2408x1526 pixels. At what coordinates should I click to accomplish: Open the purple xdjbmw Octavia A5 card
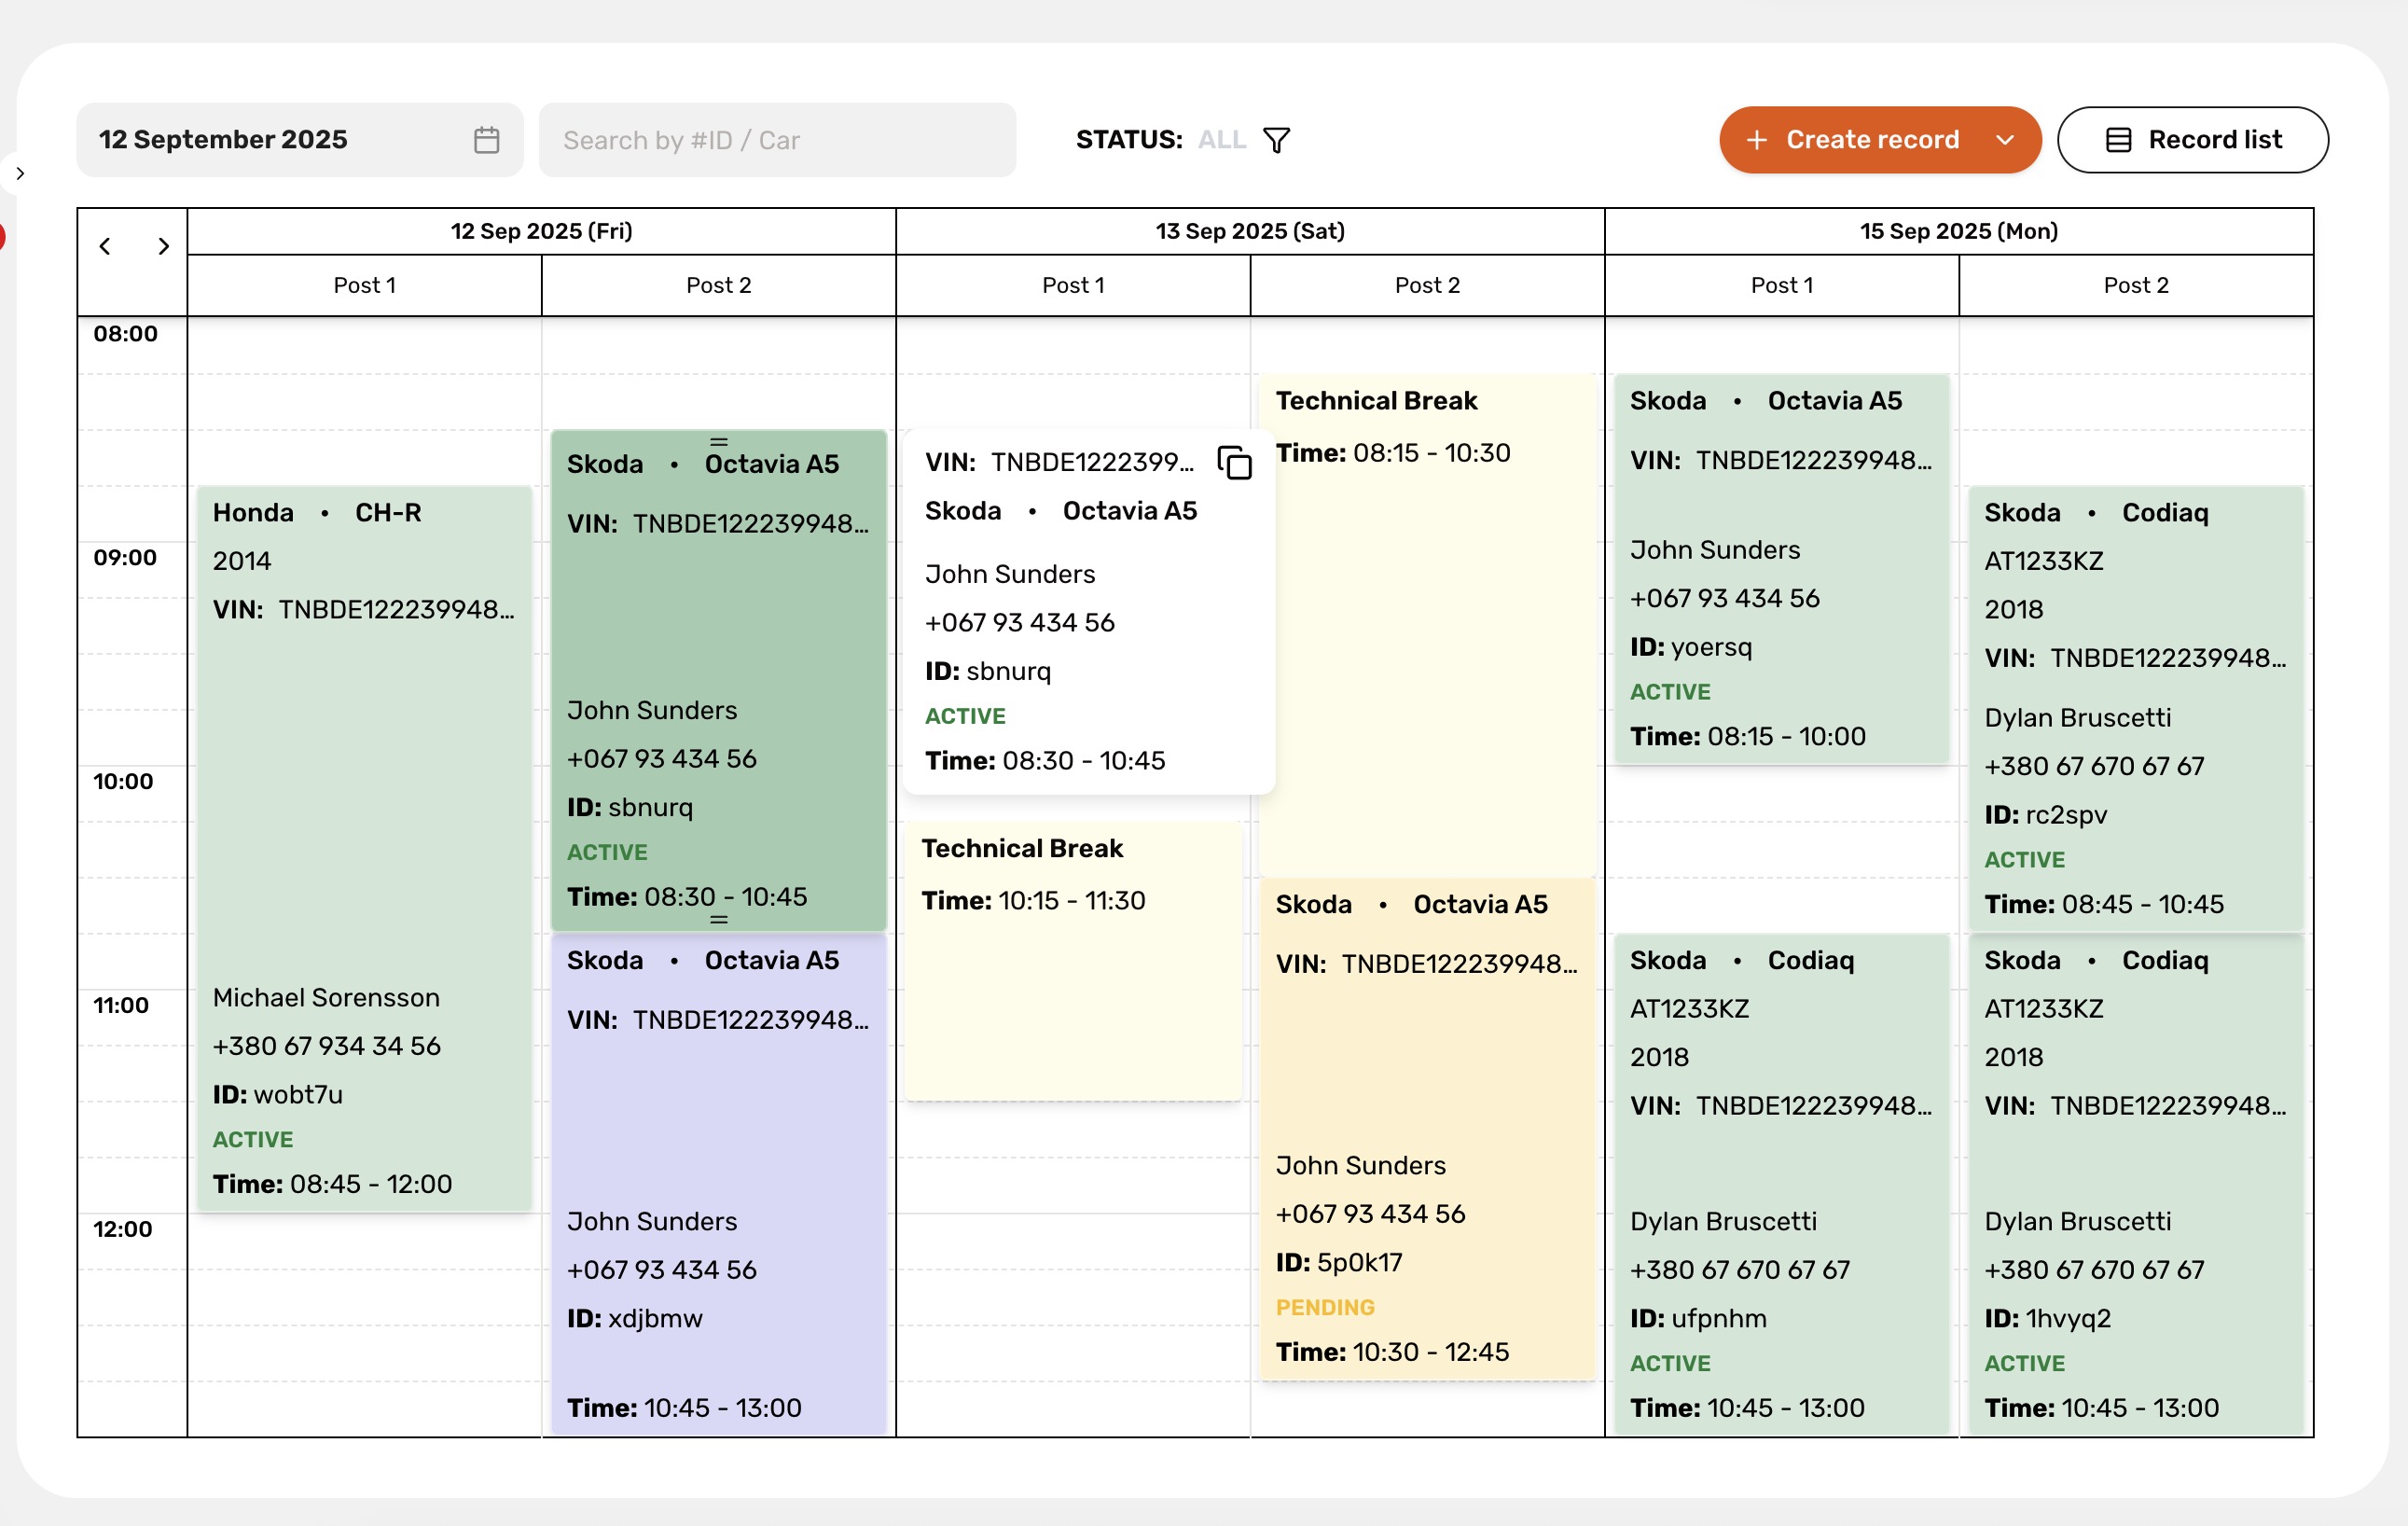(718, 1120)
